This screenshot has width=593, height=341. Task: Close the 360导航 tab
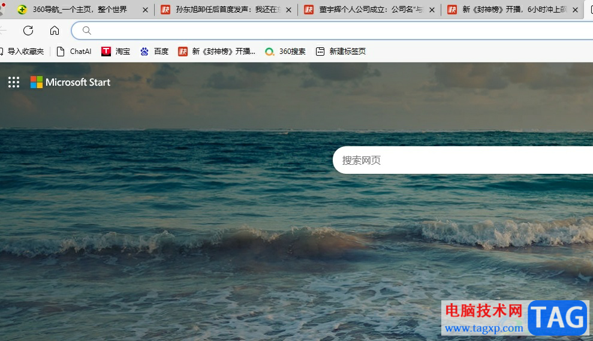point(145,10)
